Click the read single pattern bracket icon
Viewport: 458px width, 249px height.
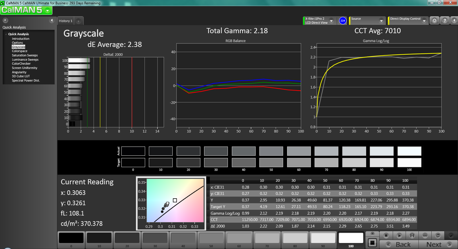(412, 236)
